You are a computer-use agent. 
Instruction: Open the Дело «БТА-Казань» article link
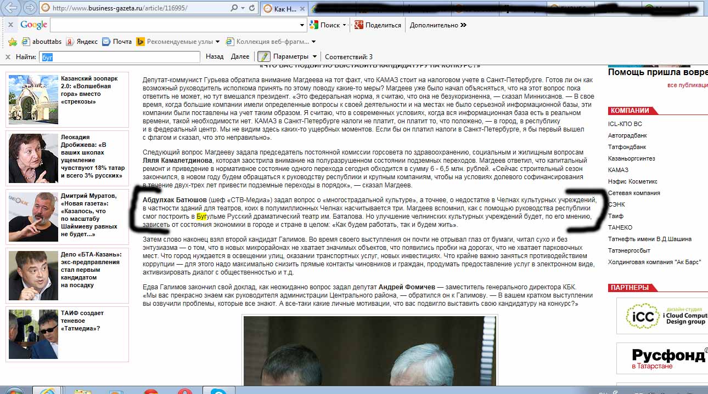pos(91,270)
